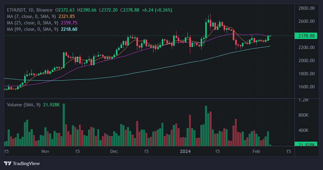323x170 pixels.
Task: Select the Nov label on time axis
Action: coord(45,151)
